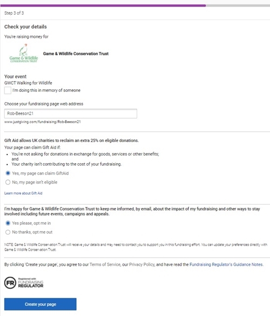Screen dimensions: 270x316
Task: Select 'Yes, my page can claim GiftAid'
Action: (8, 173)
